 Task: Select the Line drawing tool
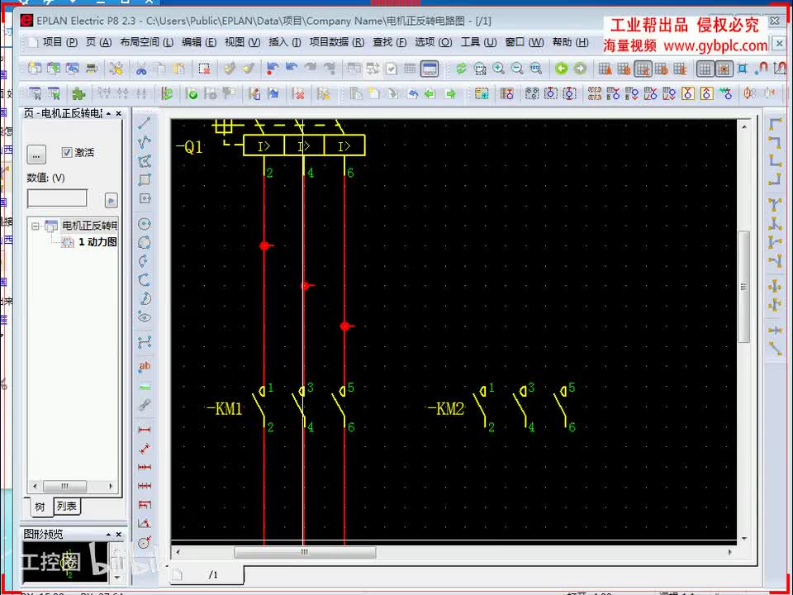(145, 123)
